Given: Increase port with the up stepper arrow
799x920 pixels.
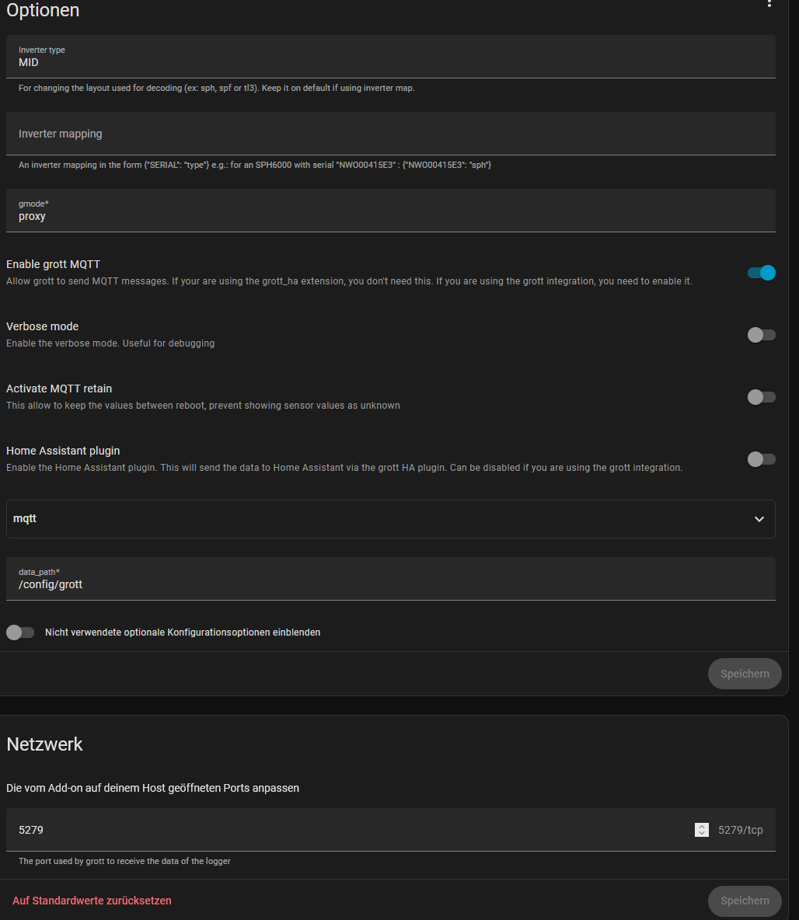Looking at the screenshot, I should [x=702, y=827].
